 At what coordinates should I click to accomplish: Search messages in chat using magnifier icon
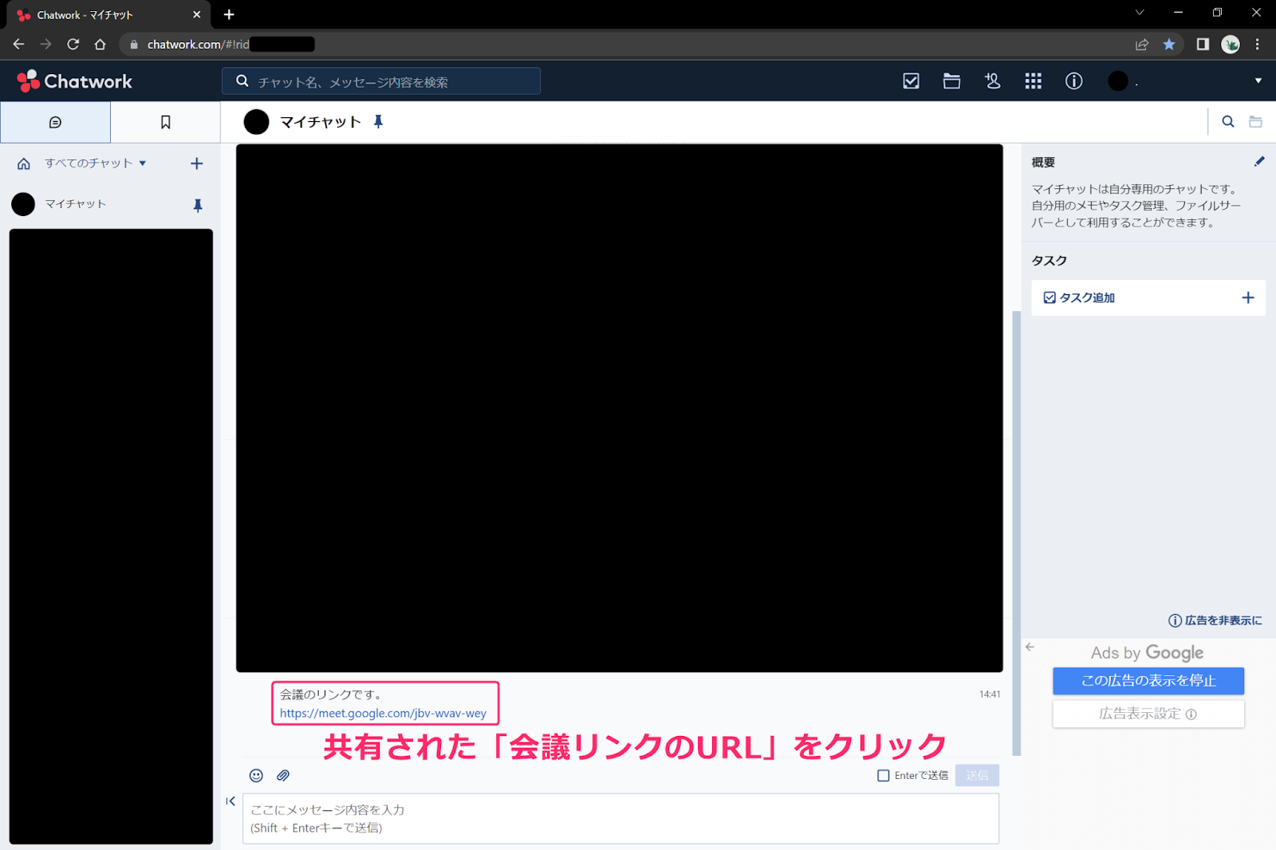pos(1228,122)
